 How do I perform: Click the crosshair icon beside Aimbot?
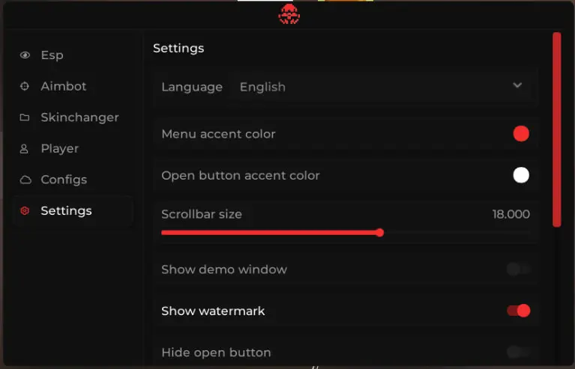coord(25,86)
